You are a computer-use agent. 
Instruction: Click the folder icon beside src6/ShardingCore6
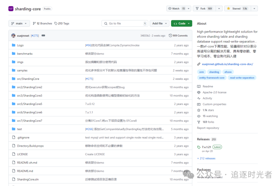click(14, 112)
